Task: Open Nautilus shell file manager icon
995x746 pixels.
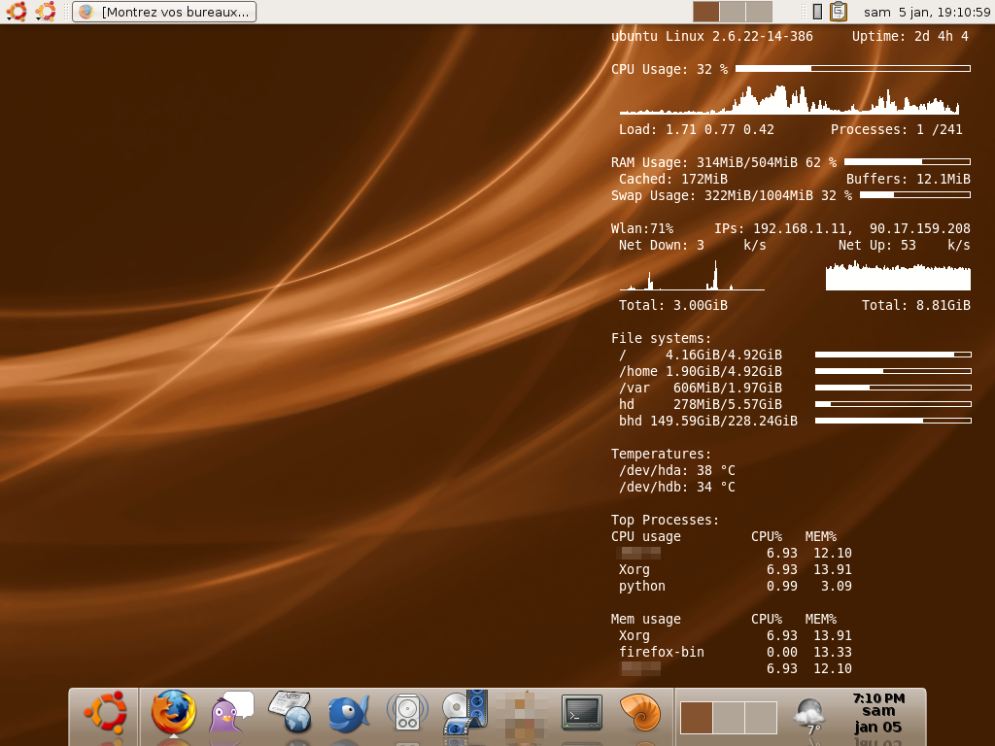Action: click(639, 712)
